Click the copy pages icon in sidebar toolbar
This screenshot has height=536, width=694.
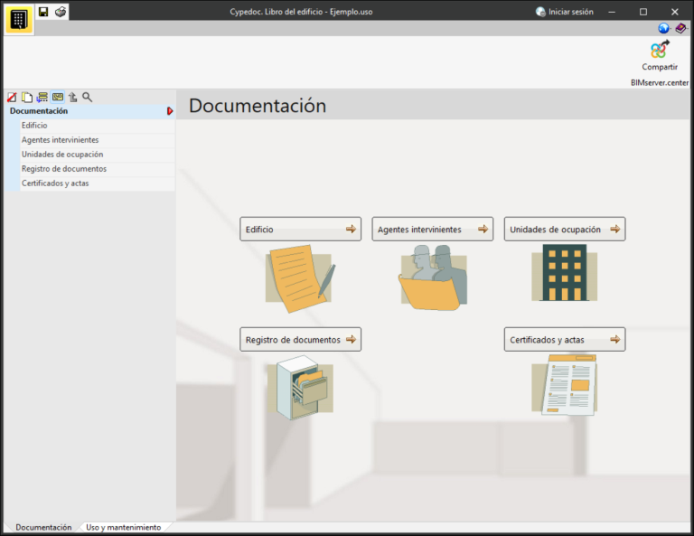[x=27, y=97]
